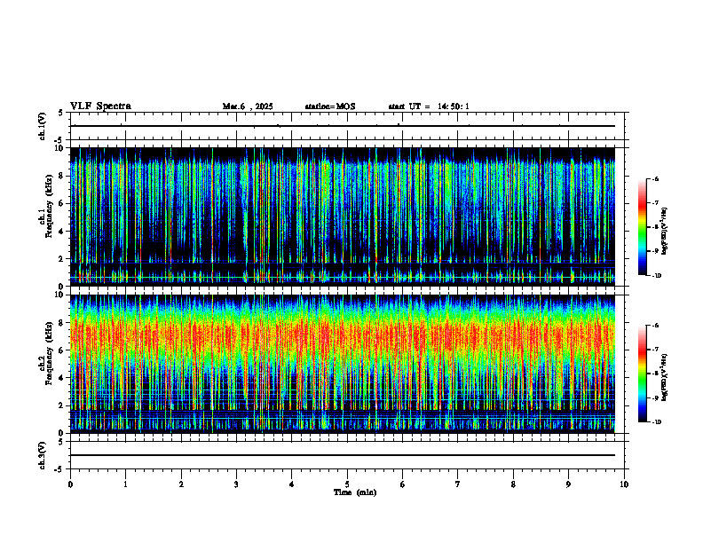Click time axis tick label "5"

click(347, 484)
